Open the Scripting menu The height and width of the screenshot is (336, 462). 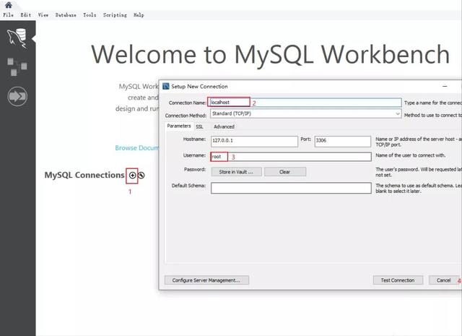click(115, 14)
